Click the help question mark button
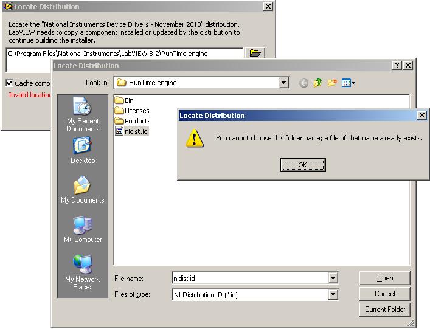 (397, 66)
